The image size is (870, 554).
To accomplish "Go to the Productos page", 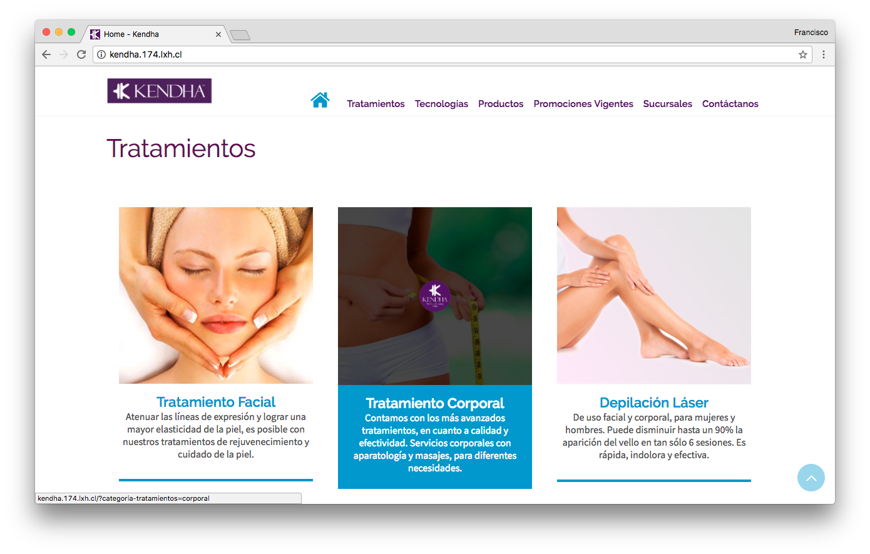I will click(501, 104).
